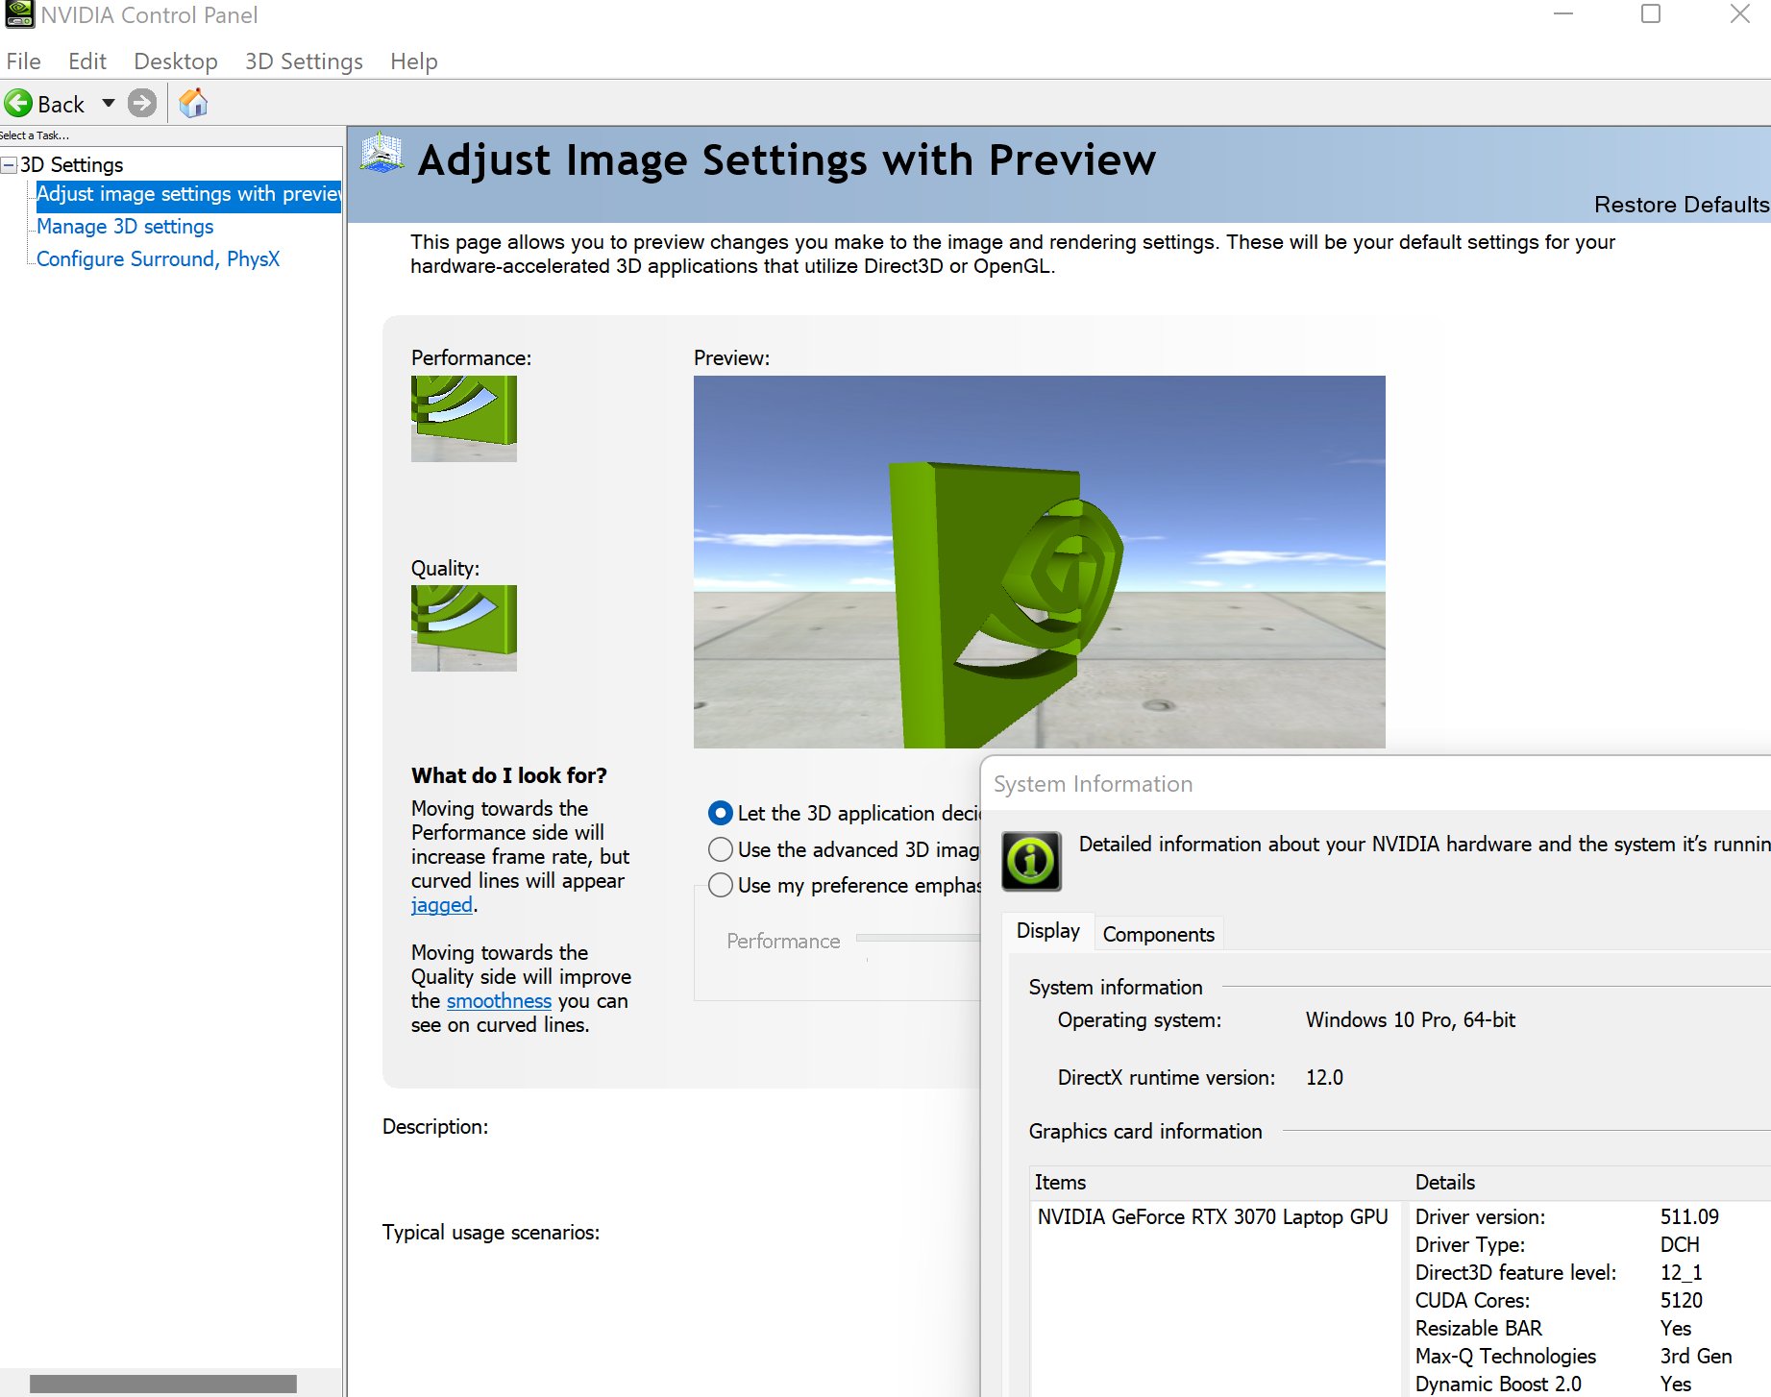Click DirectX runtime version value 12.0
The image size is (1771, 1397).
(x=1324, y=1078)
